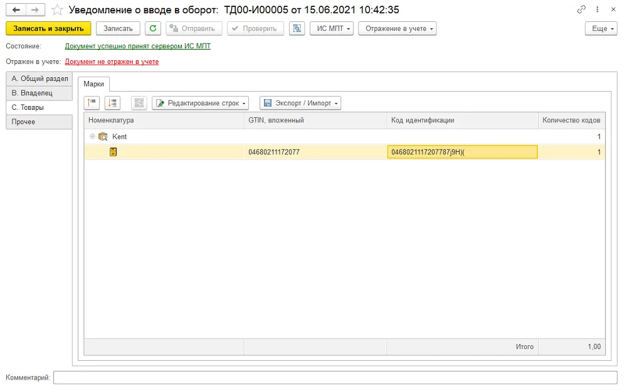The image size is (627, 389).
Task: Move row up in marks table
Action: 92,103
